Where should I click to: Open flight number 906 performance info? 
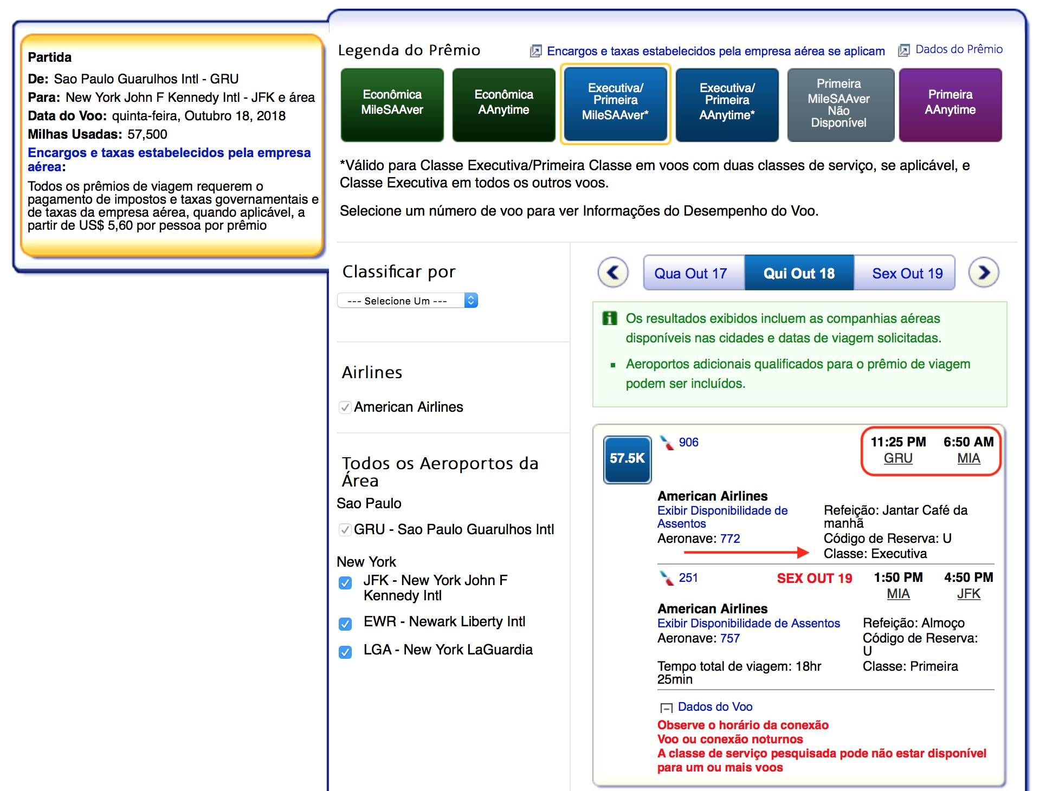(689, 442)
